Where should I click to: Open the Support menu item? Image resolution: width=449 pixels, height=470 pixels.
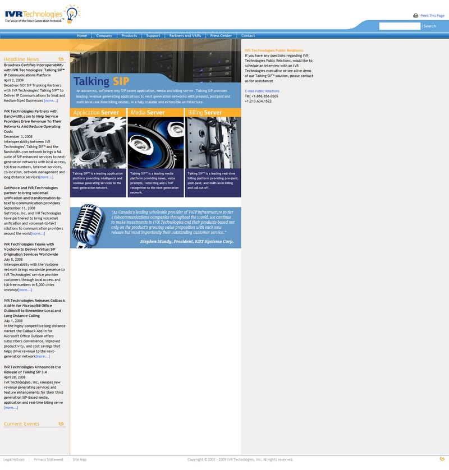pyautogui.click(x=153, y=36)
